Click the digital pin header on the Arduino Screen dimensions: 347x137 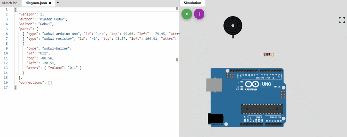coord(256,71)
